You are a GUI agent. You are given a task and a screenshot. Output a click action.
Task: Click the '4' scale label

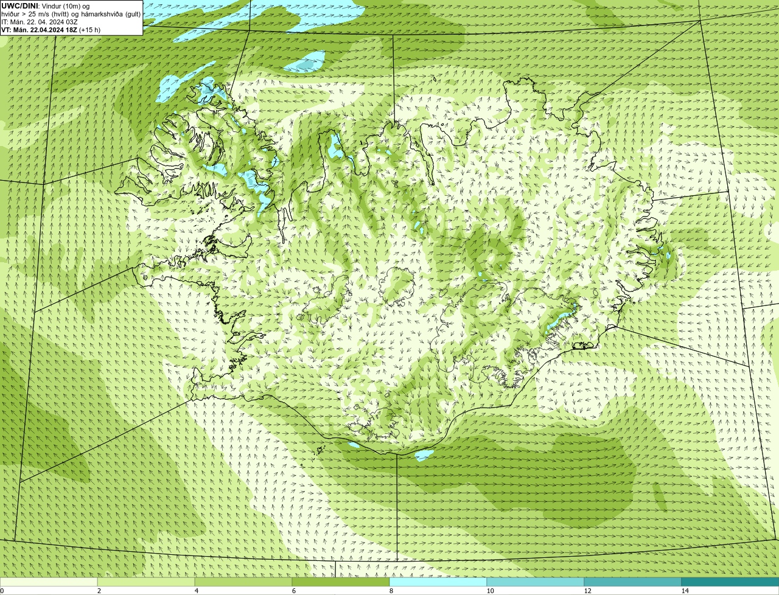(196, 591)
